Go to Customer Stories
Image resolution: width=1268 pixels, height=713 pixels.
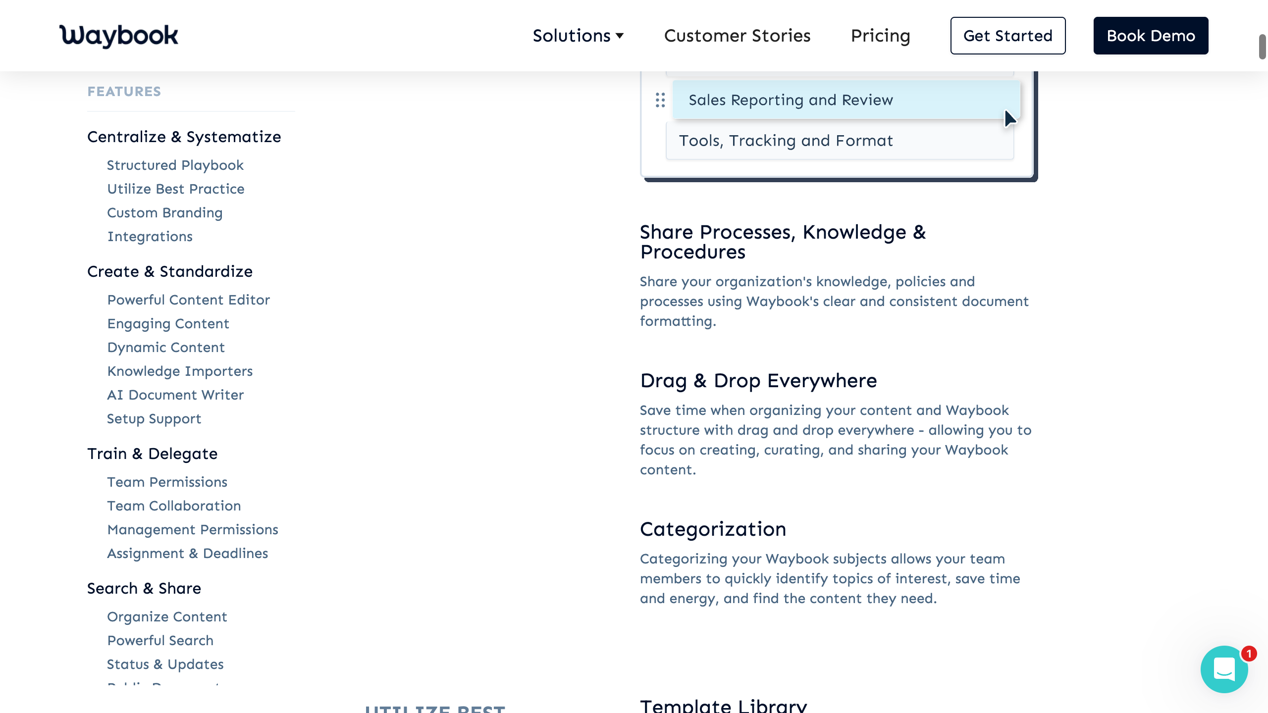737,35
